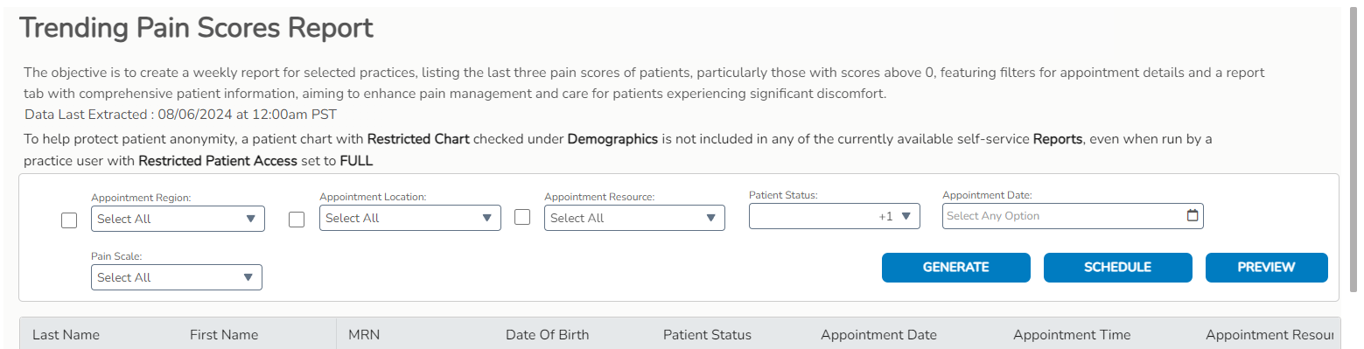Open the Pain Scale Select All dropdown
Image resolution: width=1364 pixels, height=349 pixels.
coord(177,277)
